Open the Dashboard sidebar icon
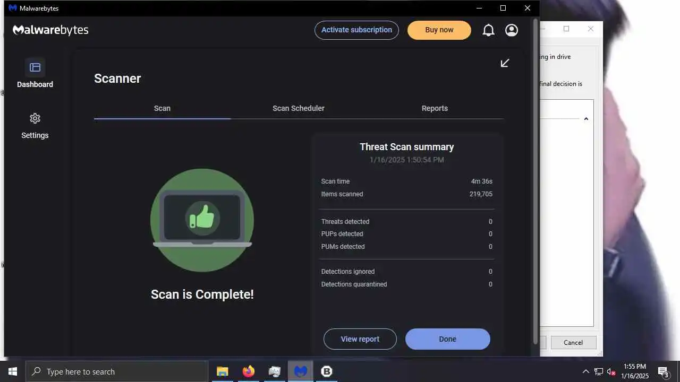 (35, 67)
